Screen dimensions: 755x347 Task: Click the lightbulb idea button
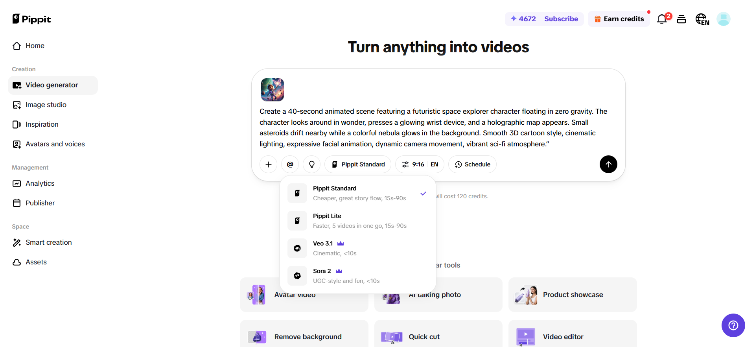312,164
